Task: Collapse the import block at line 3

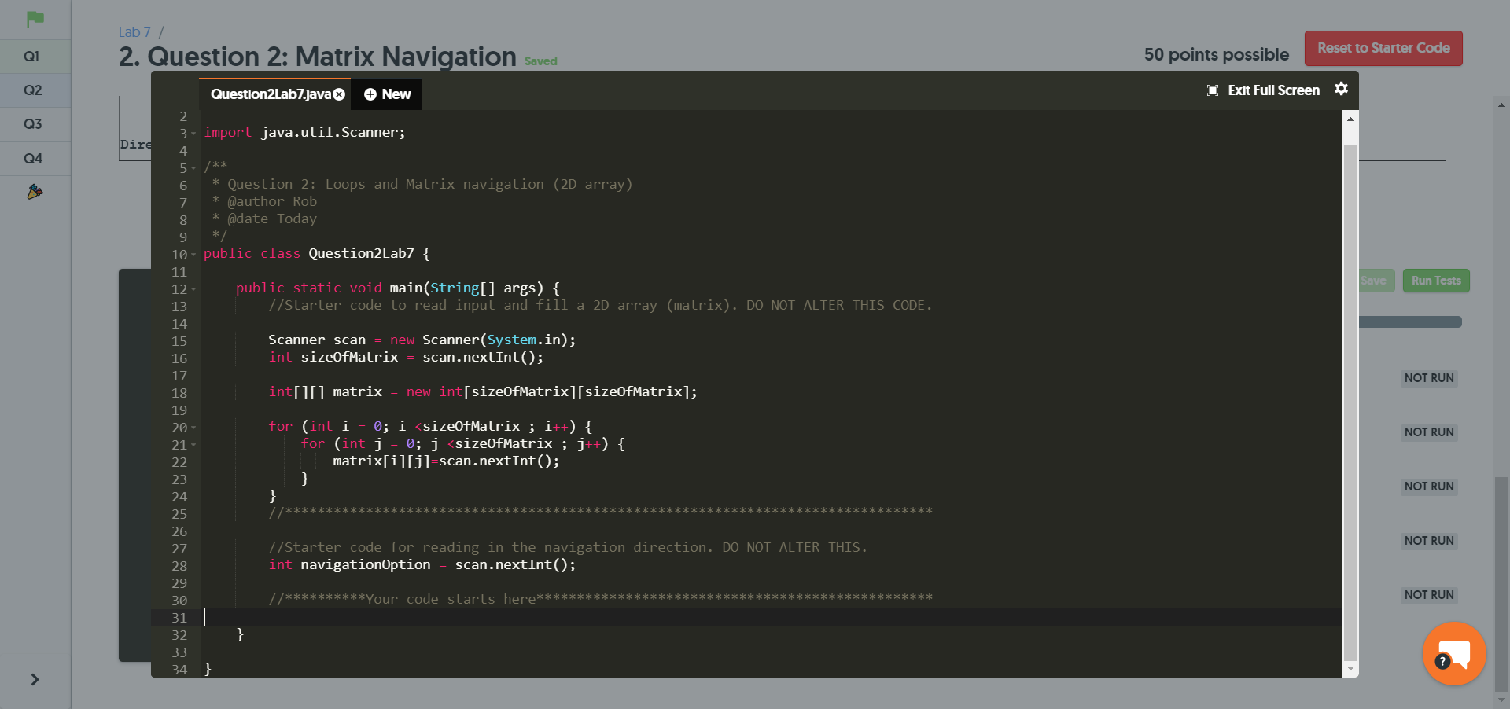Action: tap(192, 134)
